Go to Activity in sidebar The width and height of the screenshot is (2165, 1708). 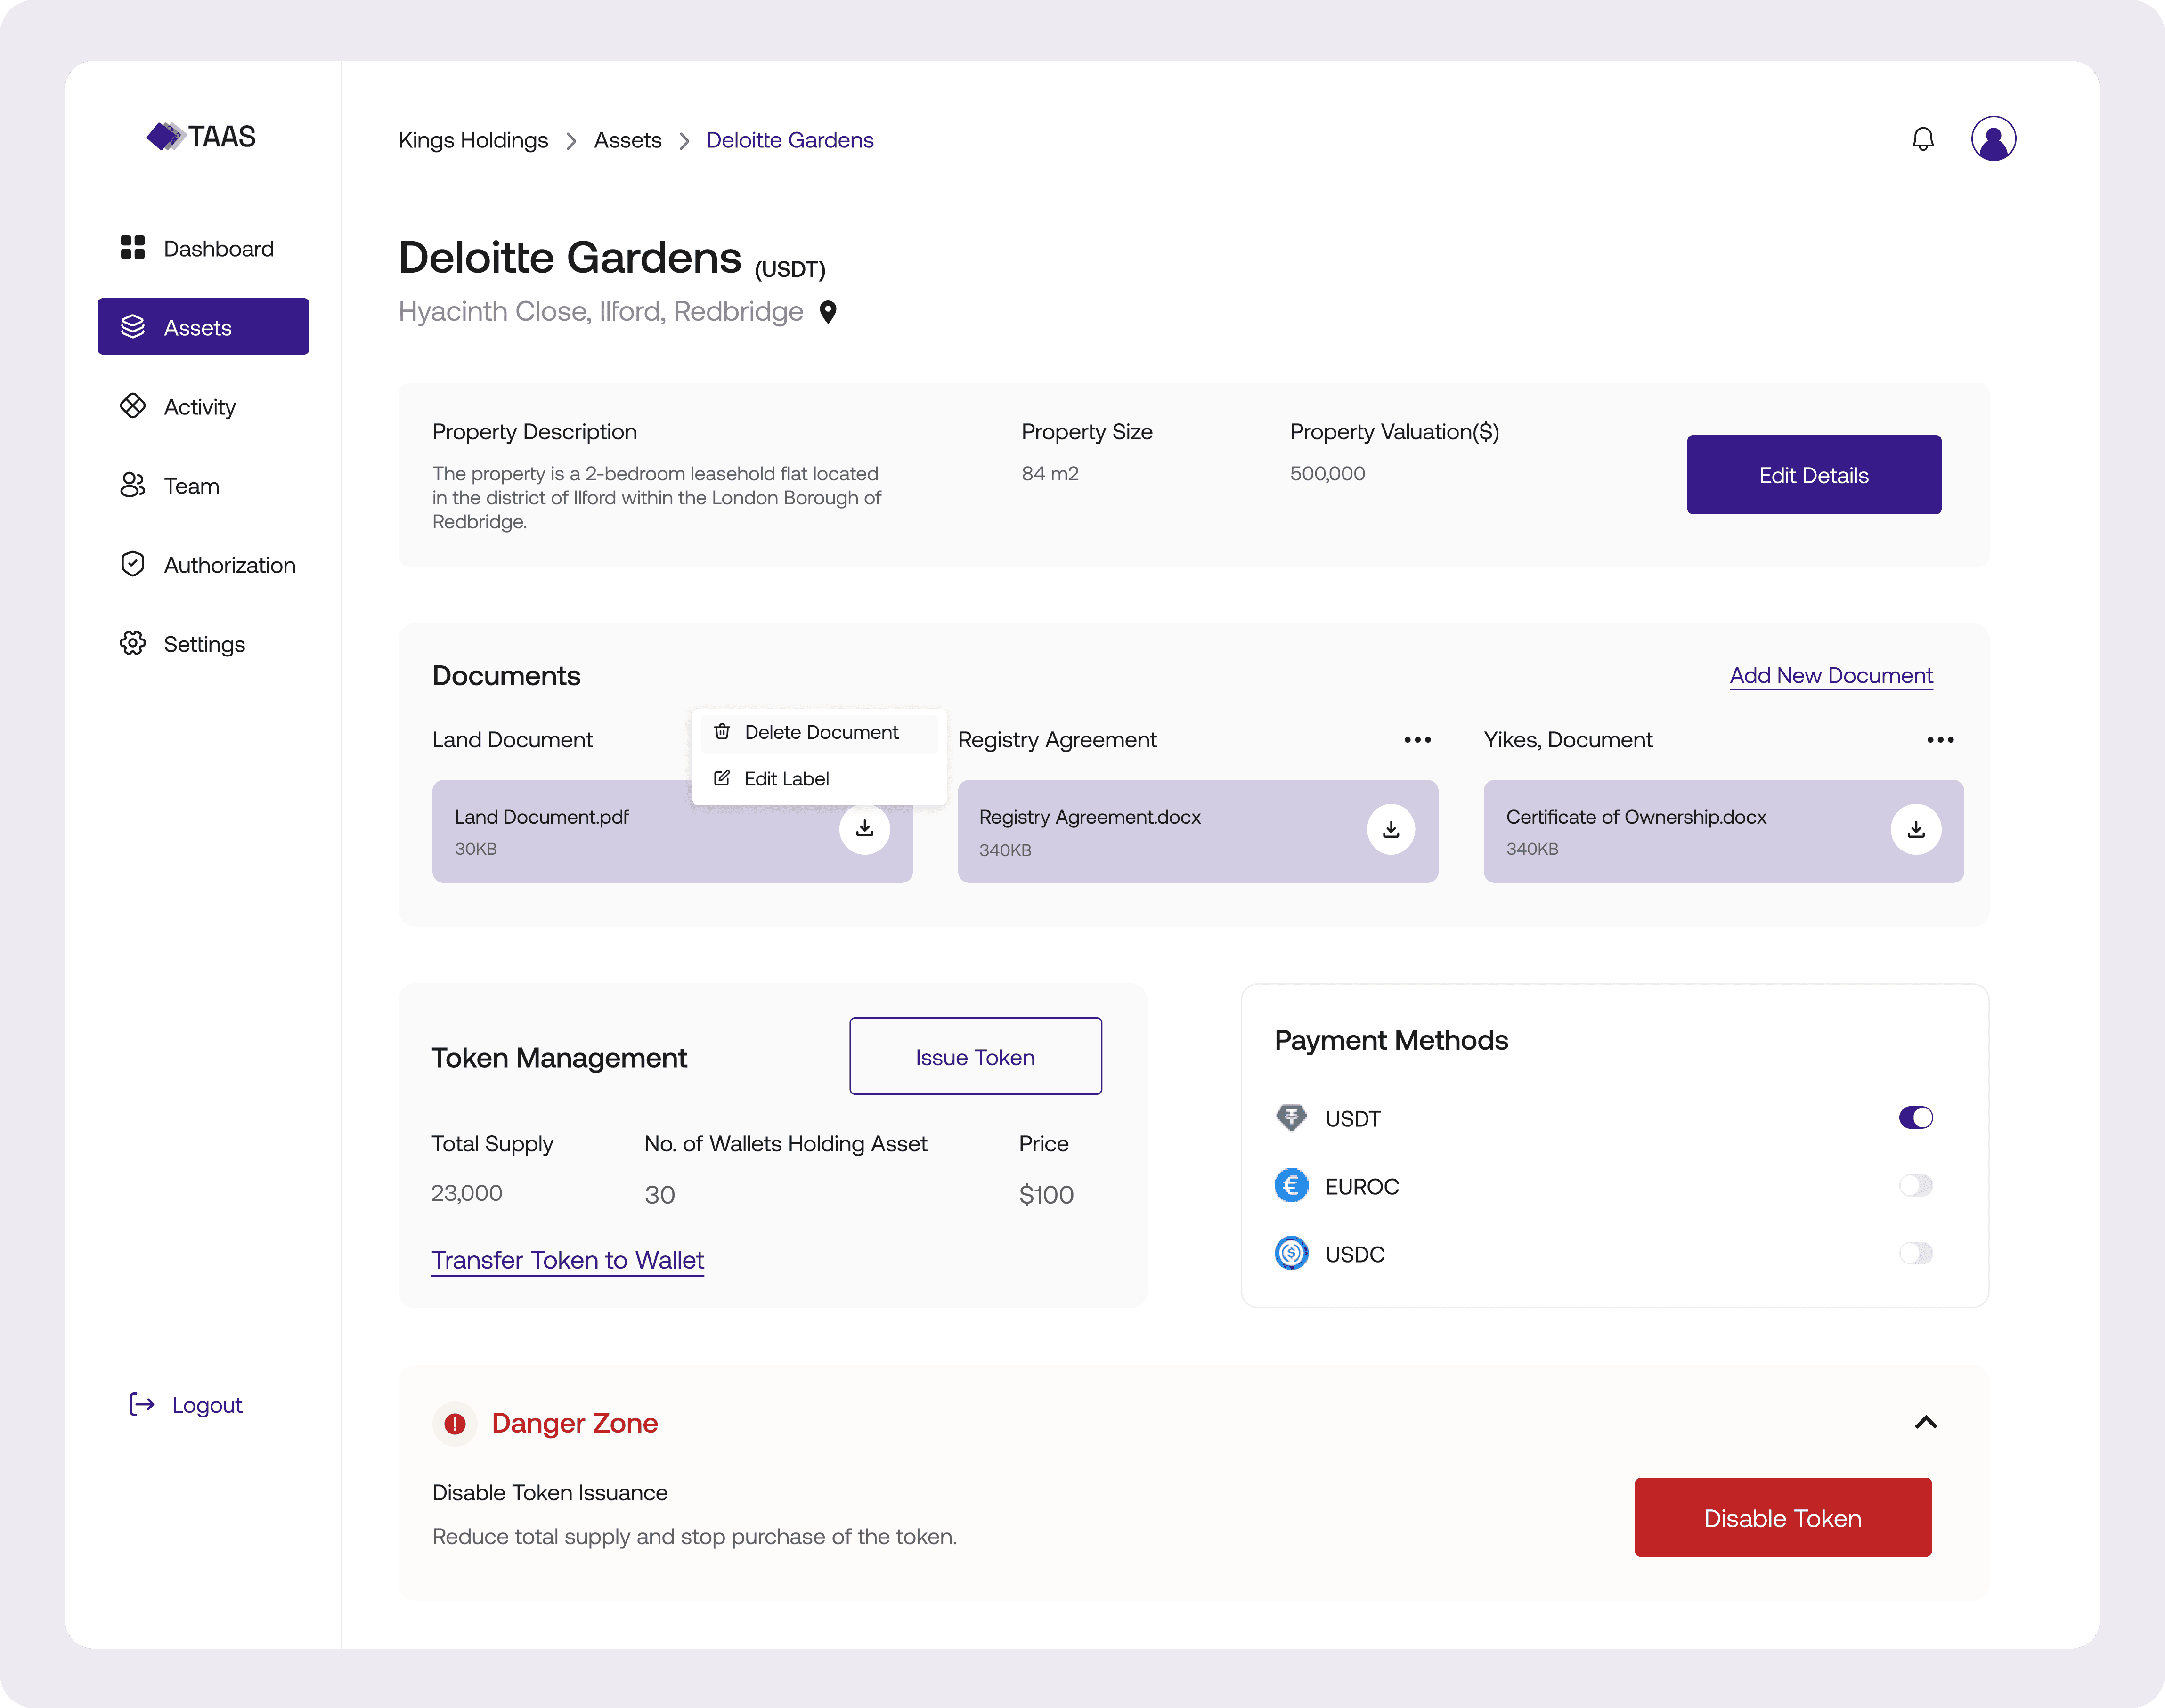tap(199, 407)
